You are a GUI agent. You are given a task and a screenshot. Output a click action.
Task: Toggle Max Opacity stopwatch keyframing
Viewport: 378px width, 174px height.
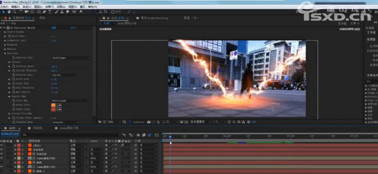point(14,92)
